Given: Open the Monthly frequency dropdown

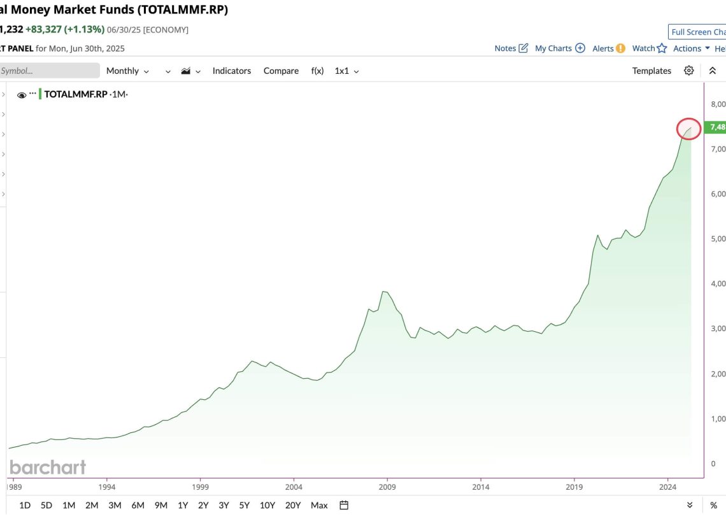Looking at the screenshot, I should coord(127,71).
